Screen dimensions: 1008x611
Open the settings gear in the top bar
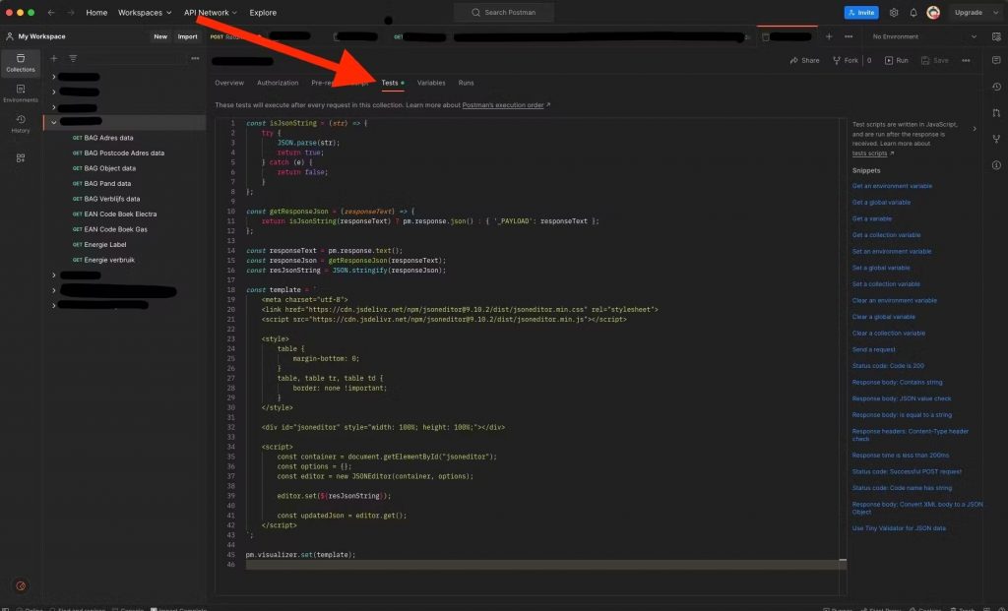[x=894, y=12]
